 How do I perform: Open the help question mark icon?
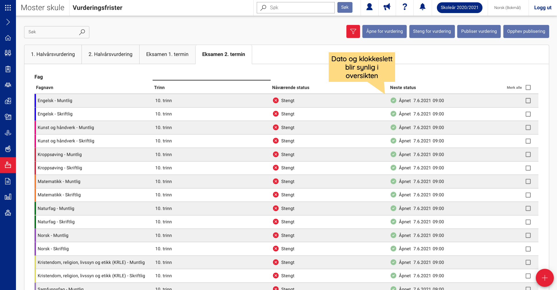405,7
